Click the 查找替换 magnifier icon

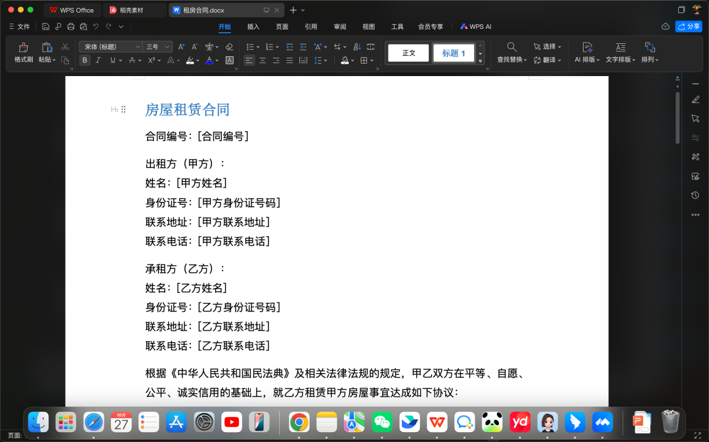pos(511,47)
